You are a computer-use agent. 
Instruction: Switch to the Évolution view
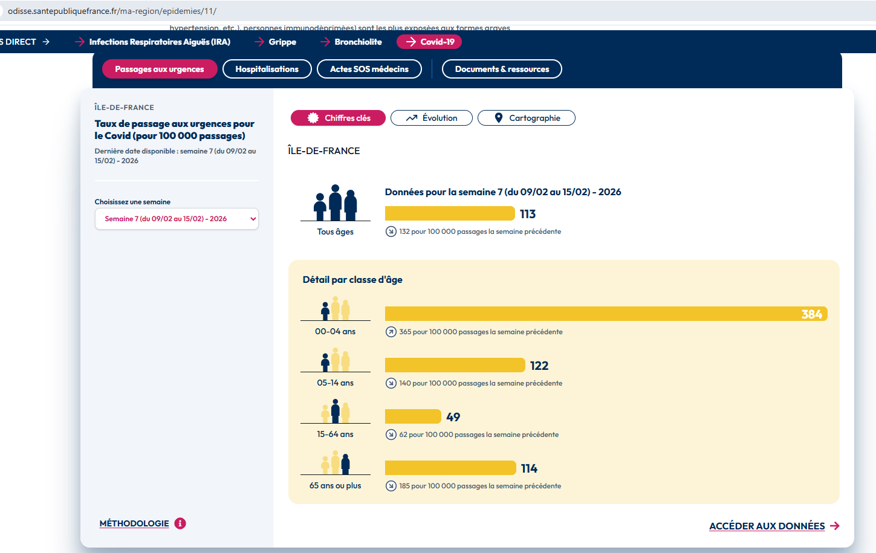[x=431, y=118]
